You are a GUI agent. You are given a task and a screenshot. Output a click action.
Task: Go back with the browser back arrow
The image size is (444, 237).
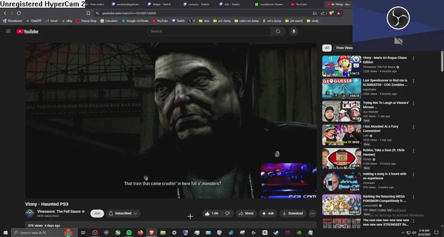click(5, 13)
